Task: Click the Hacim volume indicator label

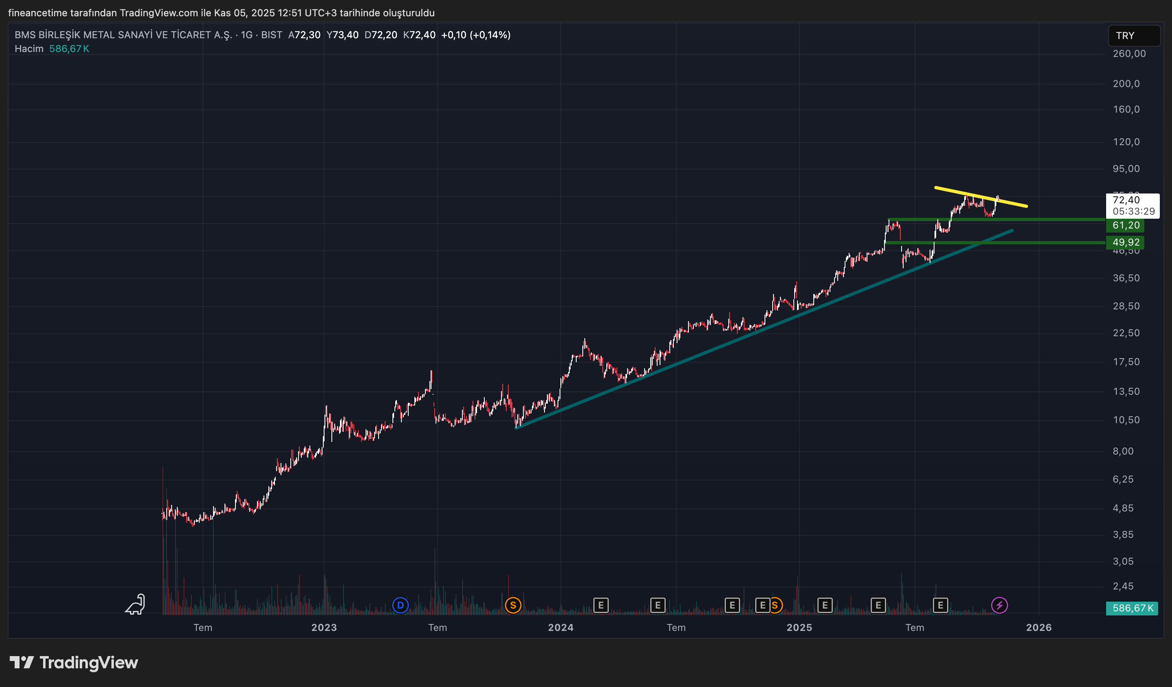Action: pyautogui.click(x=29, y=49)
